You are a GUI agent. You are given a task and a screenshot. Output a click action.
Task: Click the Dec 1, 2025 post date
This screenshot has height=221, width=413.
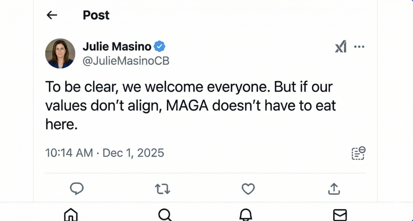click(x=133, y=153)
